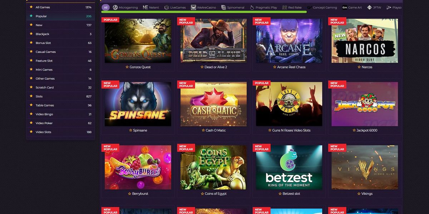Click the Red Rake provider icon
This screenshot has height=214, width=429.
coord(285,7)
